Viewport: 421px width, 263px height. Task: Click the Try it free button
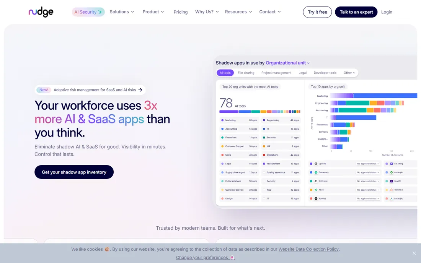tap(317, 12)
